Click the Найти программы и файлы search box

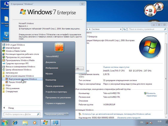point(22,114)
